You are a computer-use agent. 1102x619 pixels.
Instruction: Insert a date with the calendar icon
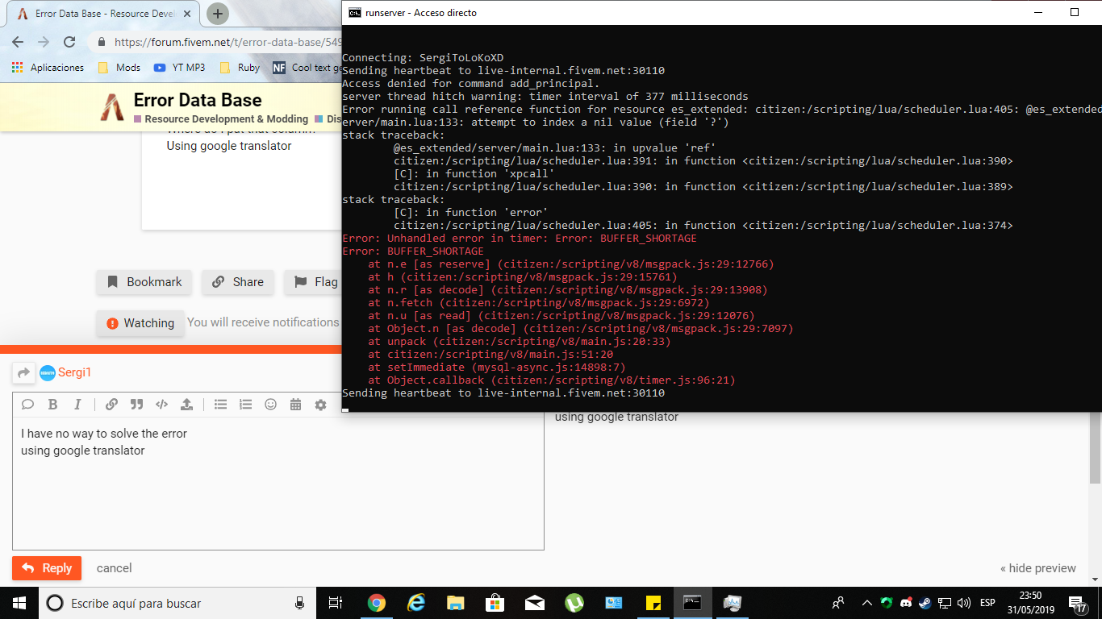coord(296,405)
